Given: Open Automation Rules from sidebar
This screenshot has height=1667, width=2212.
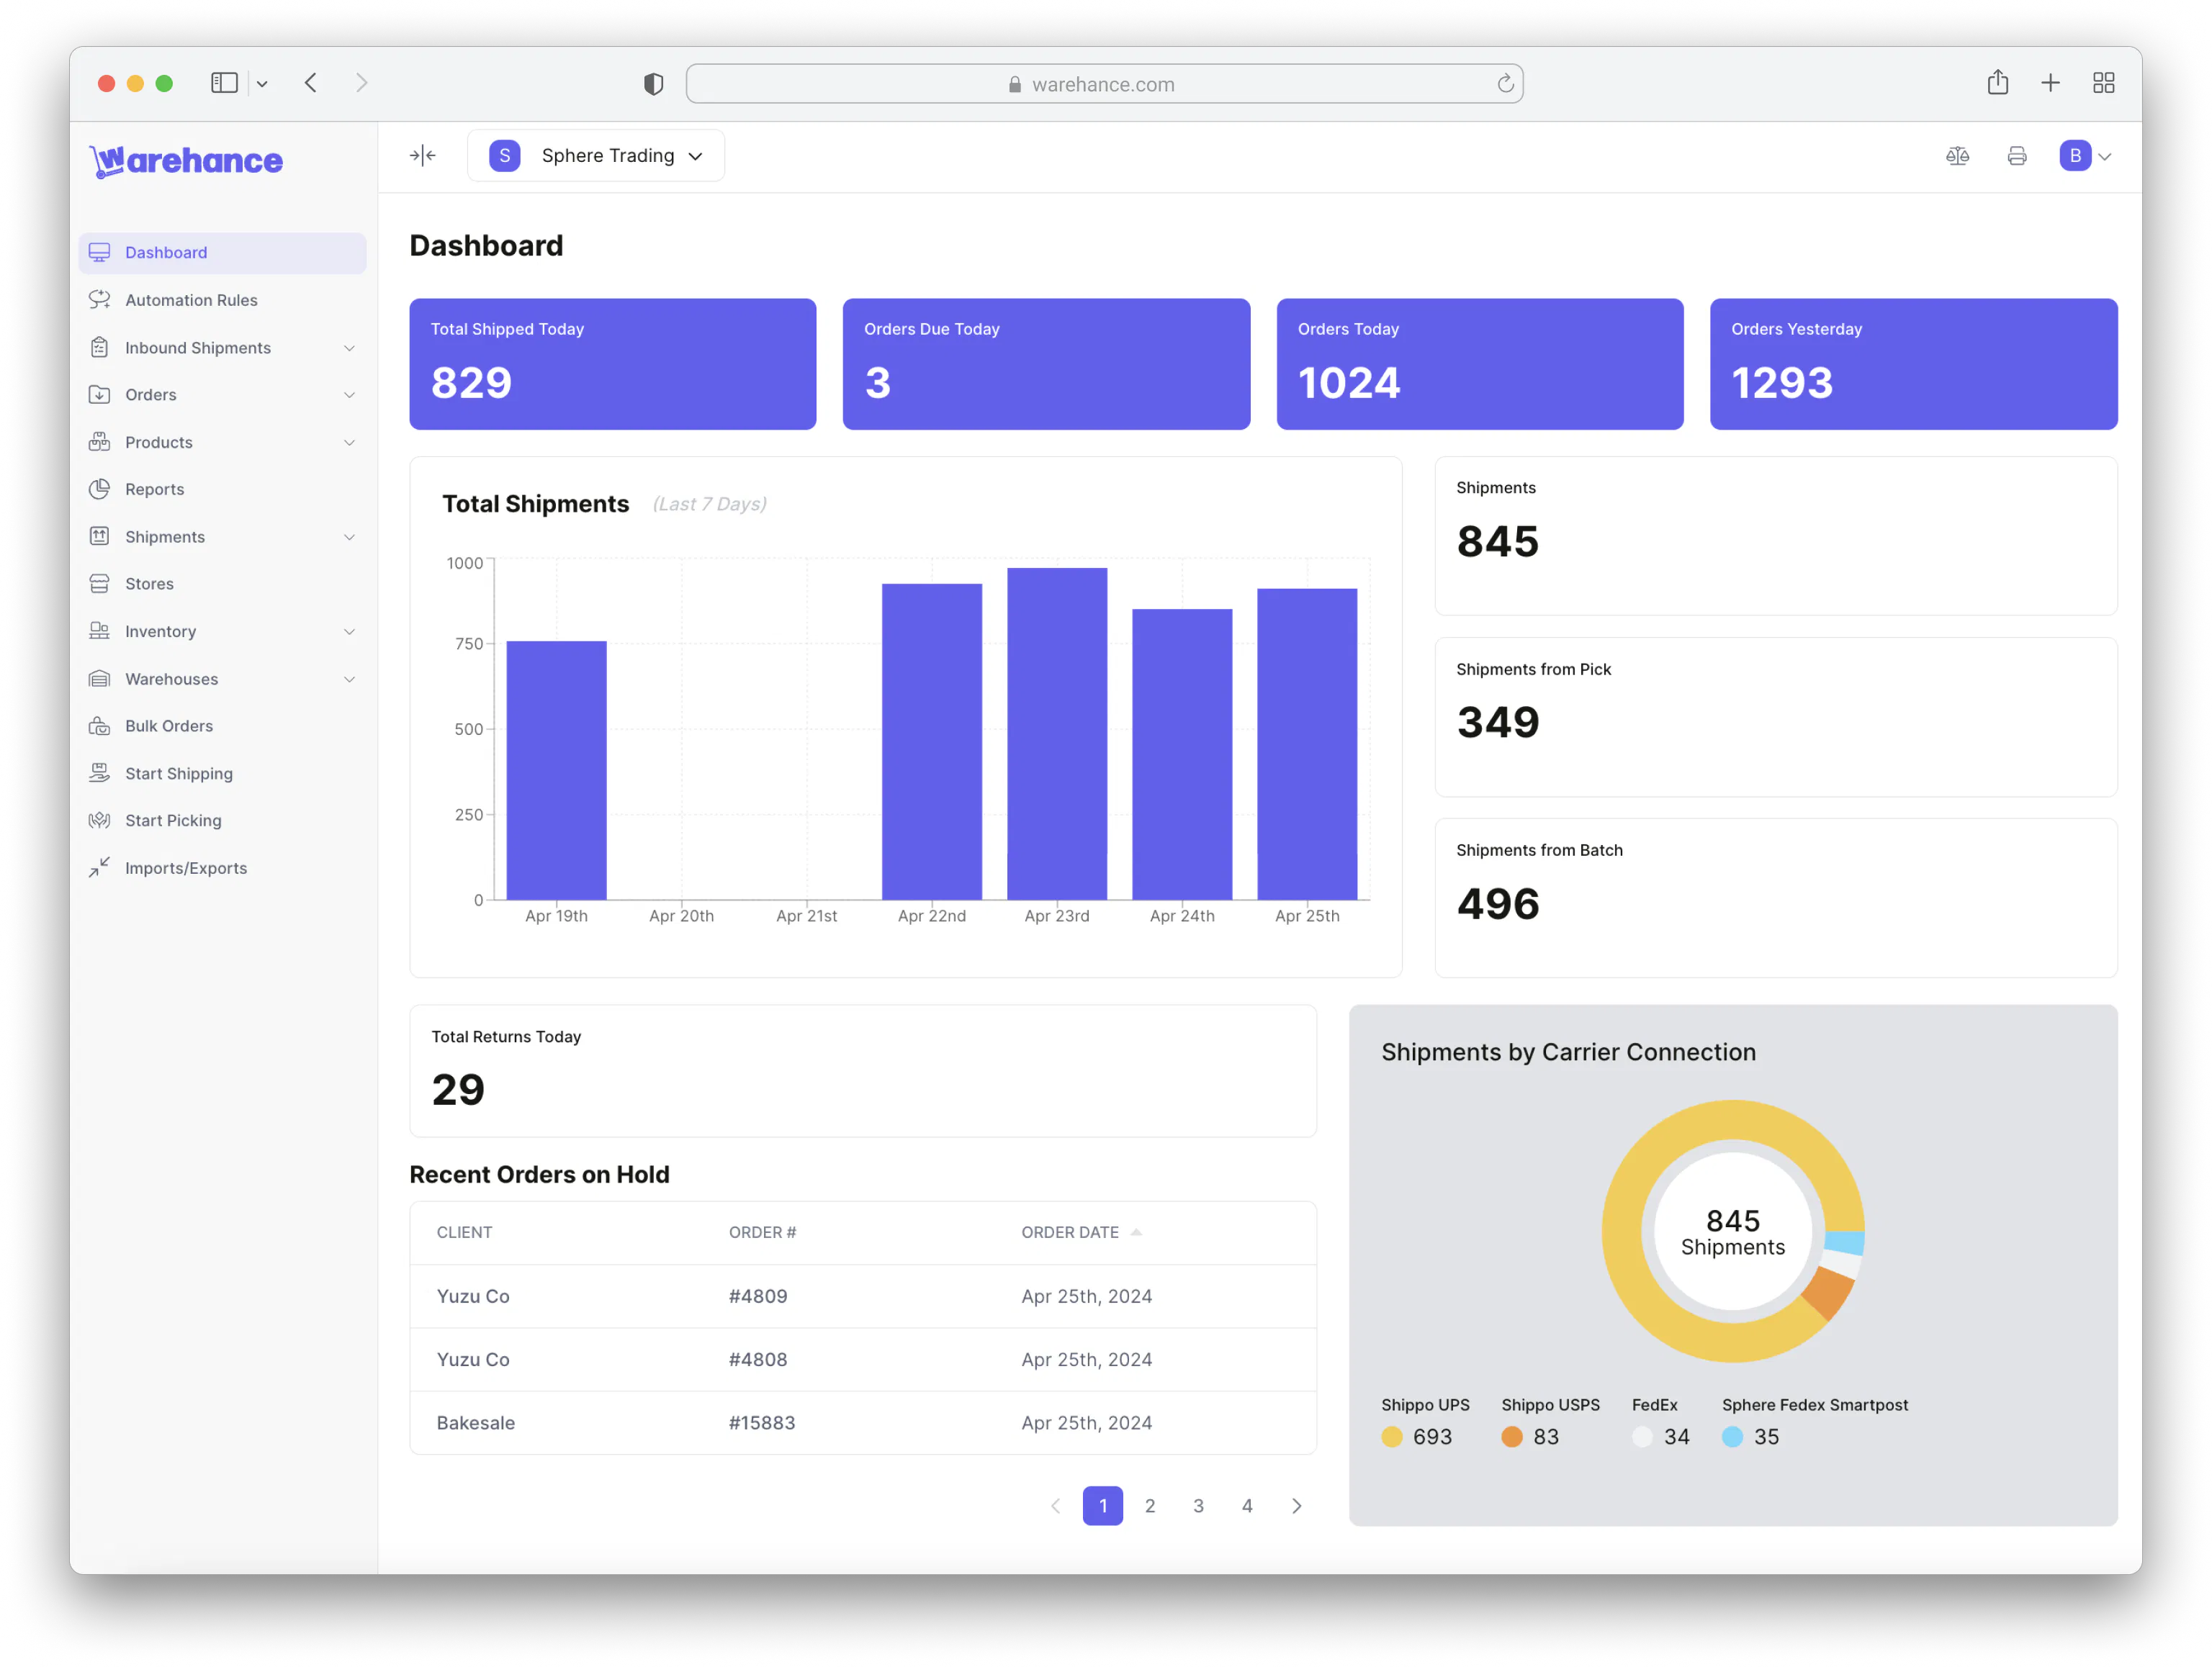Looking at the screenshot, I should (191, 300).
